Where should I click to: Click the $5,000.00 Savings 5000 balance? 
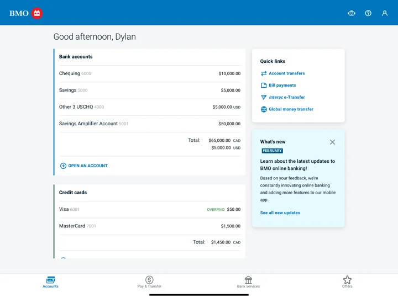click(x=231, y=90)
